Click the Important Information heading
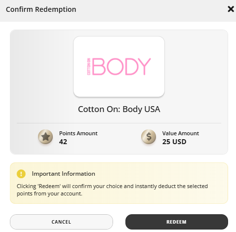Image resolution: width=236 pixels, height=232 pixels. [64, 174]
